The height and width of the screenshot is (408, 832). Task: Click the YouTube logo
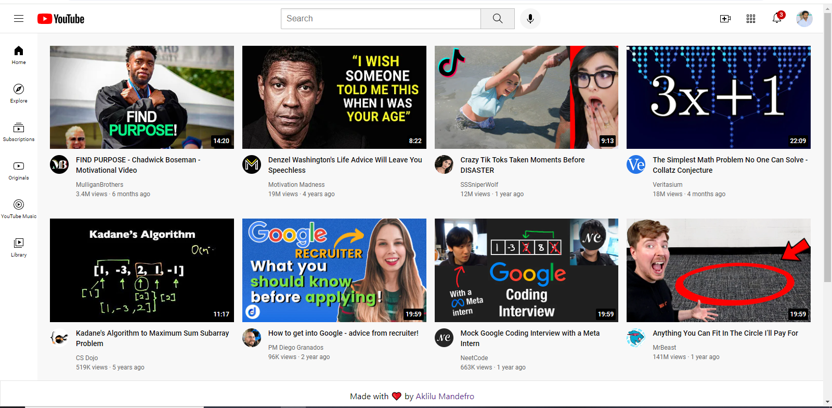coord(61,19)
